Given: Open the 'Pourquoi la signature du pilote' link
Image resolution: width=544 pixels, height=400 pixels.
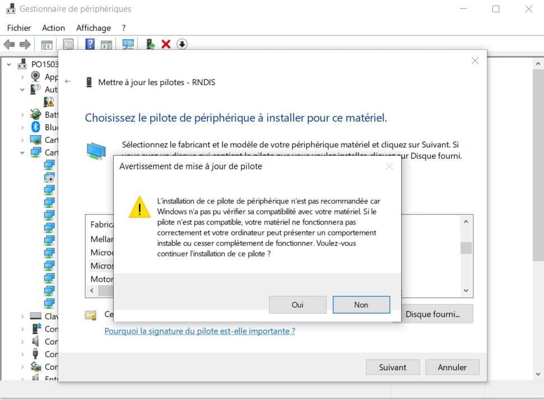Looking at the screenshot, I should (200, 331).
